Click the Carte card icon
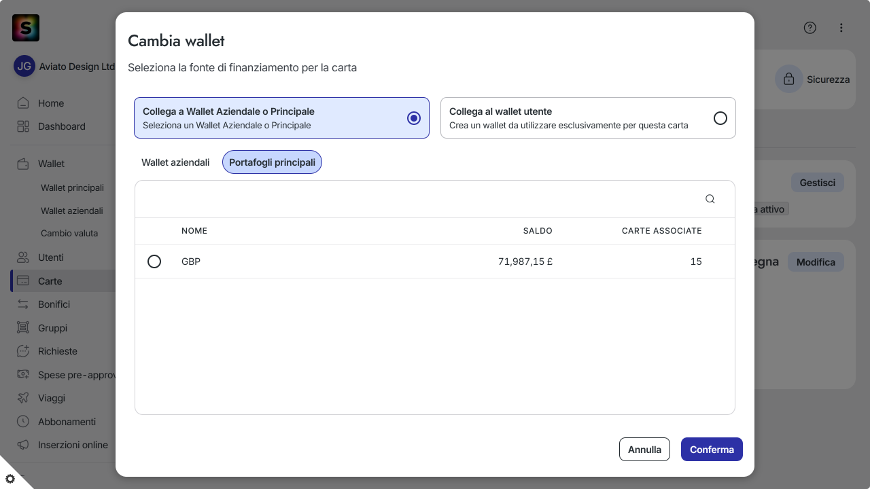Viewport: 870px width, 489px height. 23,281
